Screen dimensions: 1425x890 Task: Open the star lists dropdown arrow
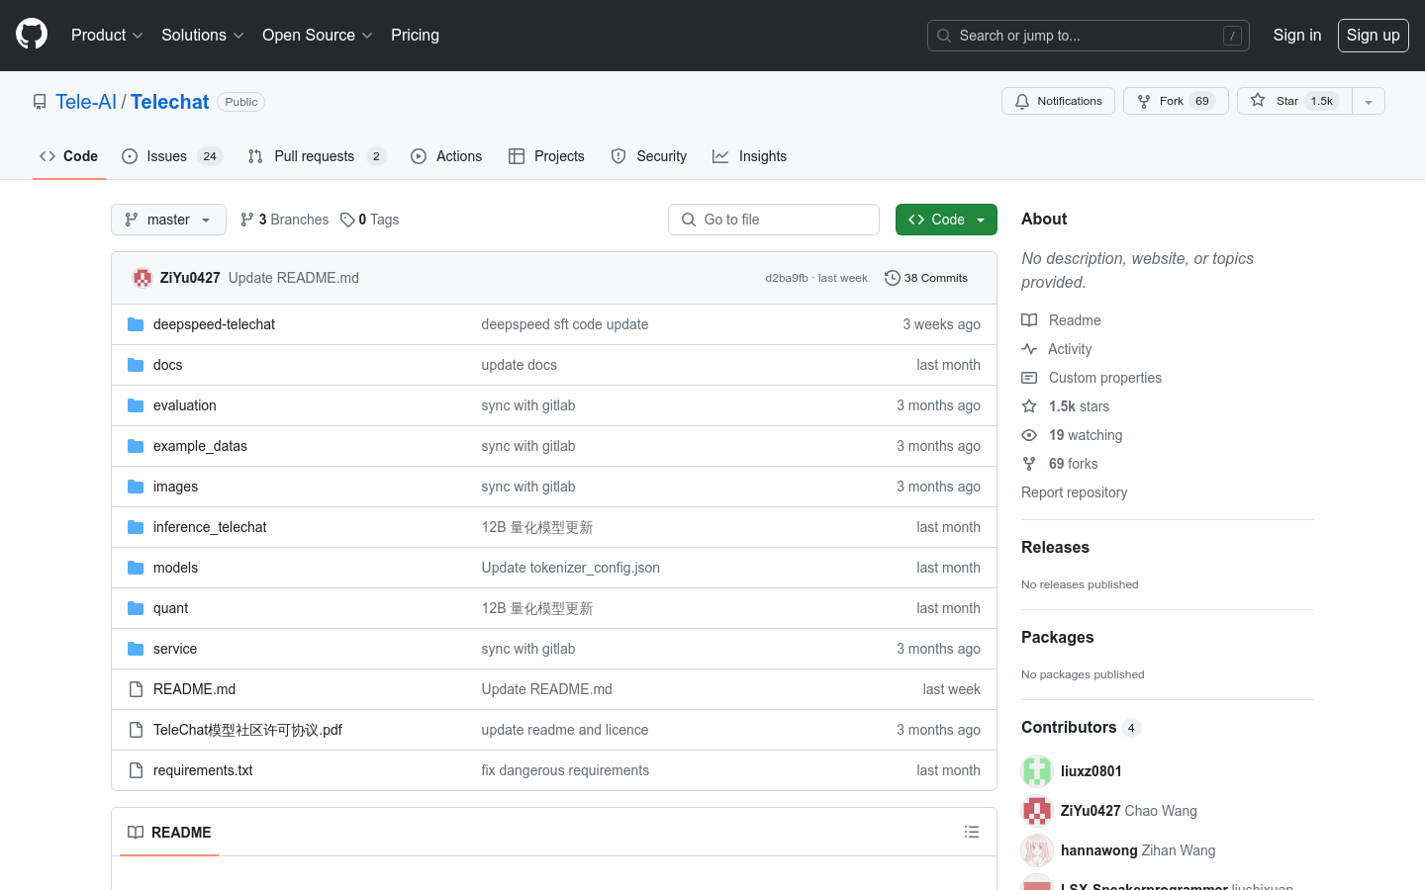coord(1369,101)
